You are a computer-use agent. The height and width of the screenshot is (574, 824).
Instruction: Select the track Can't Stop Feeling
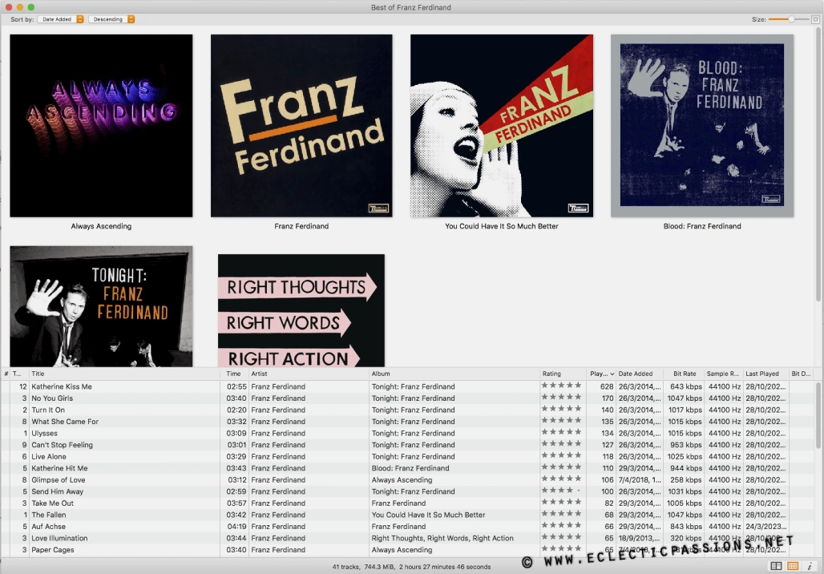coord(62,445)
